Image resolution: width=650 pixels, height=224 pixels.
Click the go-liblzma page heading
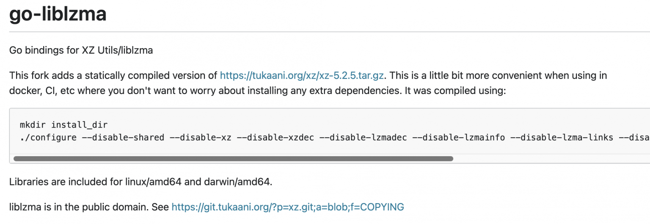pos(58,14)
